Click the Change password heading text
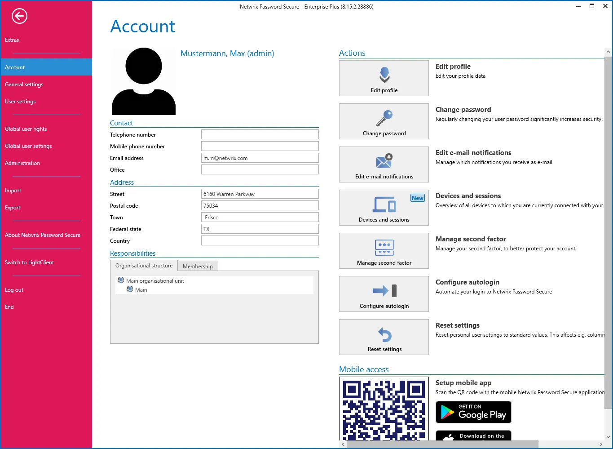The image size is (613, 449). point(463,110)
